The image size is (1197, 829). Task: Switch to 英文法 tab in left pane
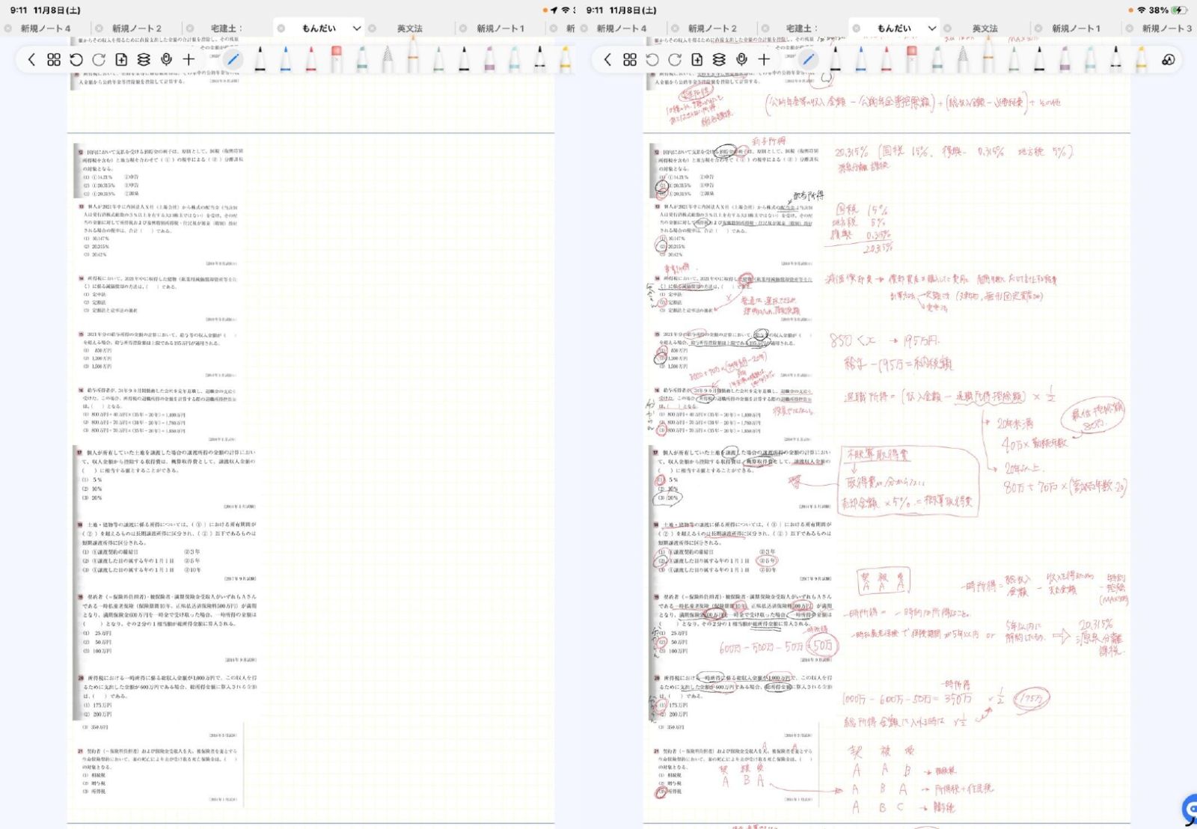(x=409, y=28)
